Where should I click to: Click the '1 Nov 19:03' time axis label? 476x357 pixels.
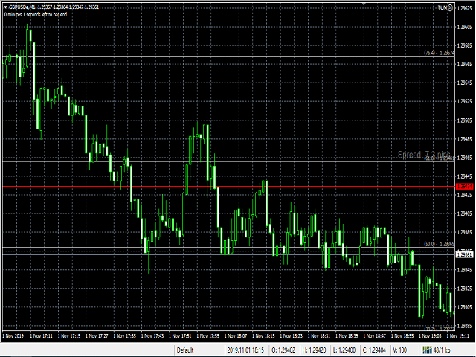coord(430,336)
